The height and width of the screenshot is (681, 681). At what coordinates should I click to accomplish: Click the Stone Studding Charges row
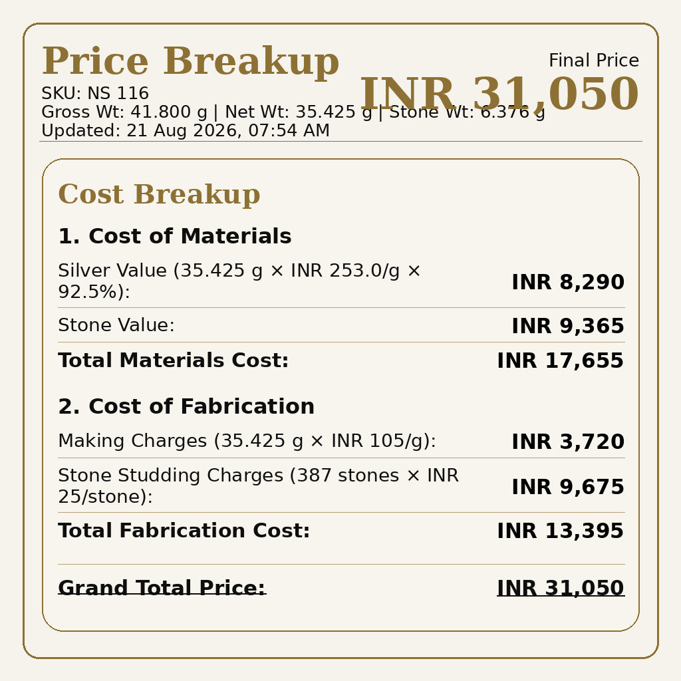click(x=341, y=486)
